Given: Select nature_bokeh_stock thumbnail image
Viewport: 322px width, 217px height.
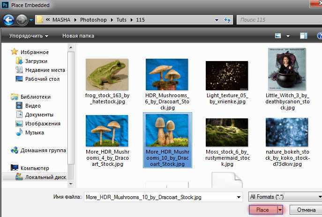Looking at the screenshot, I should [x=287, y=132].
